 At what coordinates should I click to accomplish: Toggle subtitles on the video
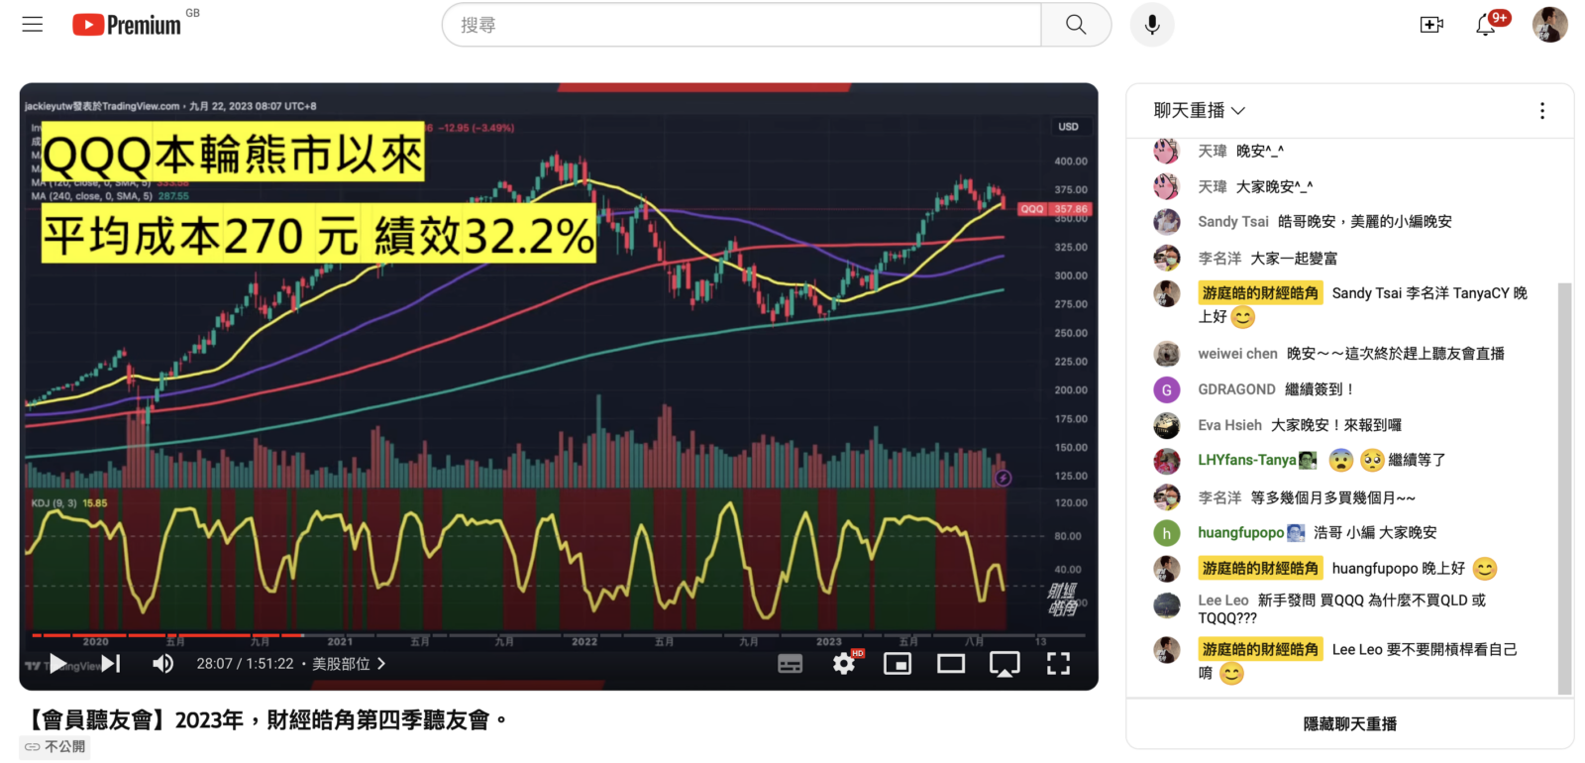pyautogui.click(x=791, y=664)
